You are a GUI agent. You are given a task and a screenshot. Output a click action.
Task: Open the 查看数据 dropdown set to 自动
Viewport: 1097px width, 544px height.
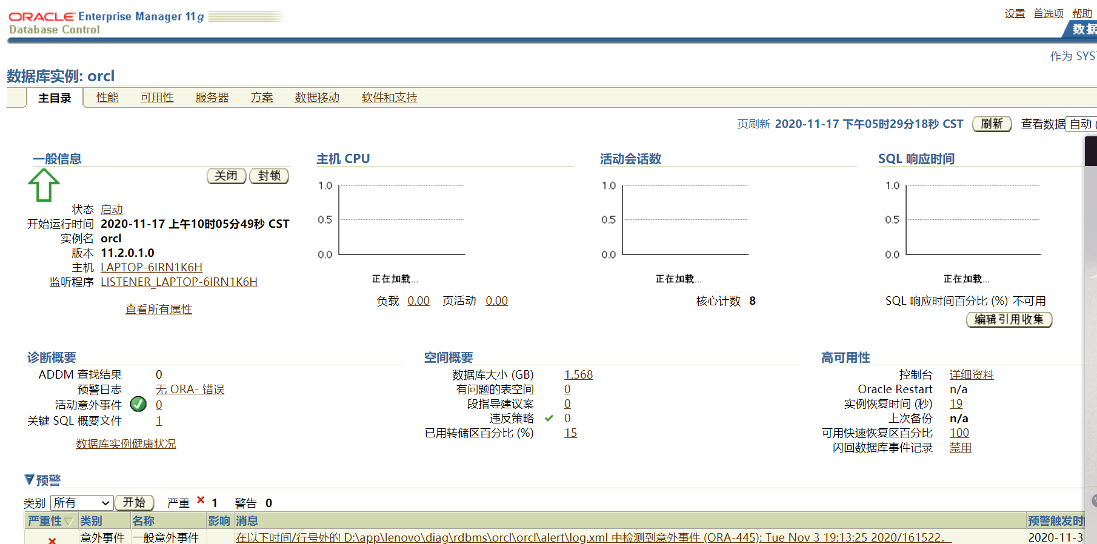pyautogui.click(x=1081, y=124)
